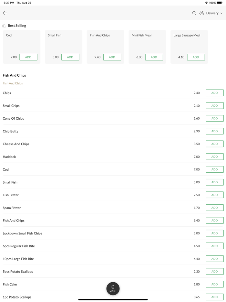Add Cod from Best Selling

28,57
